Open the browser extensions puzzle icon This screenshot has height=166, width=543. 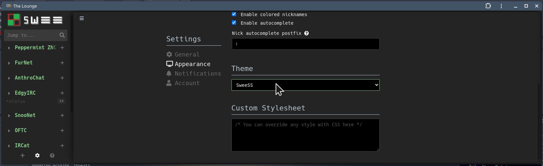tap(488, 6)
